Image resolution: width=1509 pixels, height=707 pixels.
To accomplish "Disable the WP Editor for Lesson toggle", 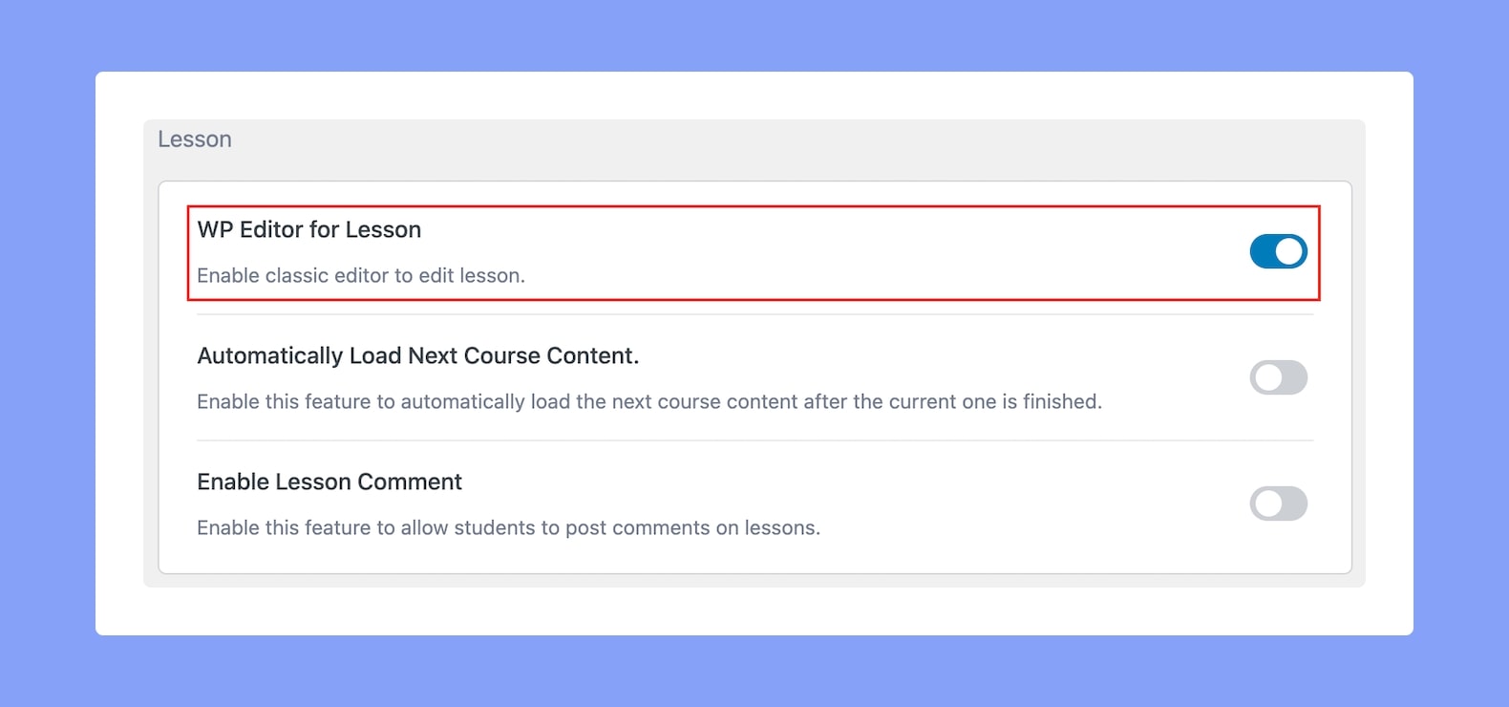I will click(1278, 251).
